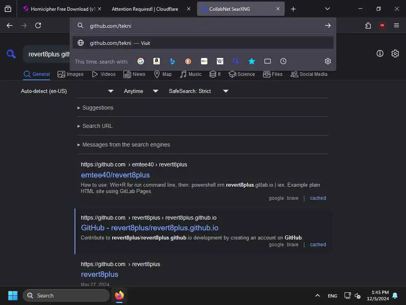Open the muted volume tray icon

click(x=358, y=295)
